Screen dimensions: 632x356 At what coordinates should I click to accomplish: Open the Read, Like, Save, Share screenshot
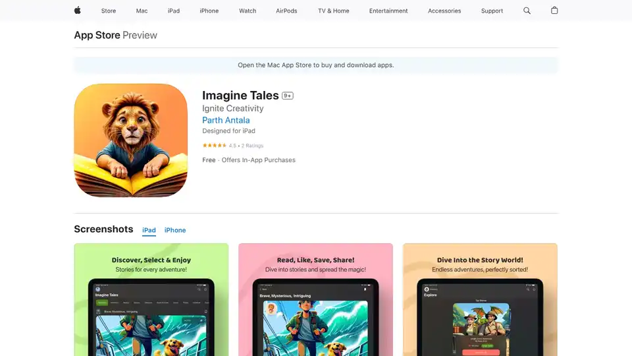(x=315, y=299)
